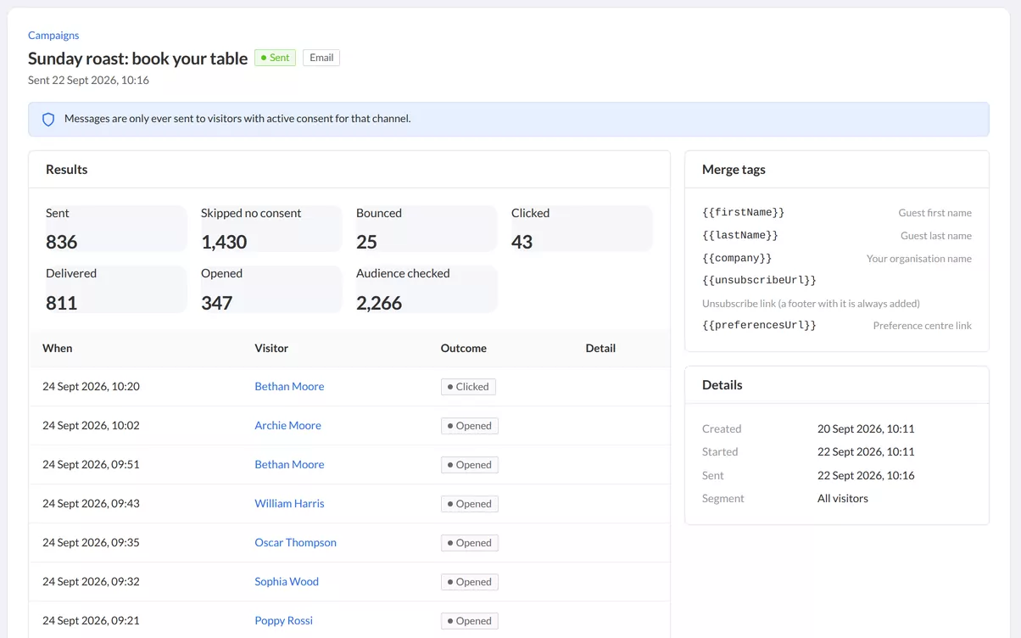
Task: Click the Clicked outcome badge for Bethan Moore
Action: click(x=468, y=387)
